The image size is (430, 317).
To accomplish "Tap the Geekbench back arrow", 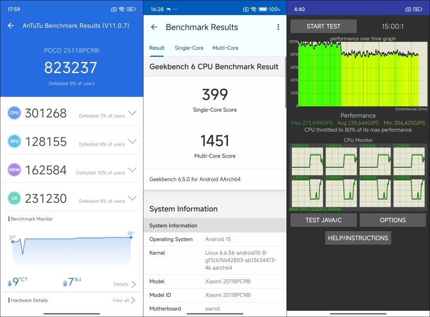I will point(153,27).
